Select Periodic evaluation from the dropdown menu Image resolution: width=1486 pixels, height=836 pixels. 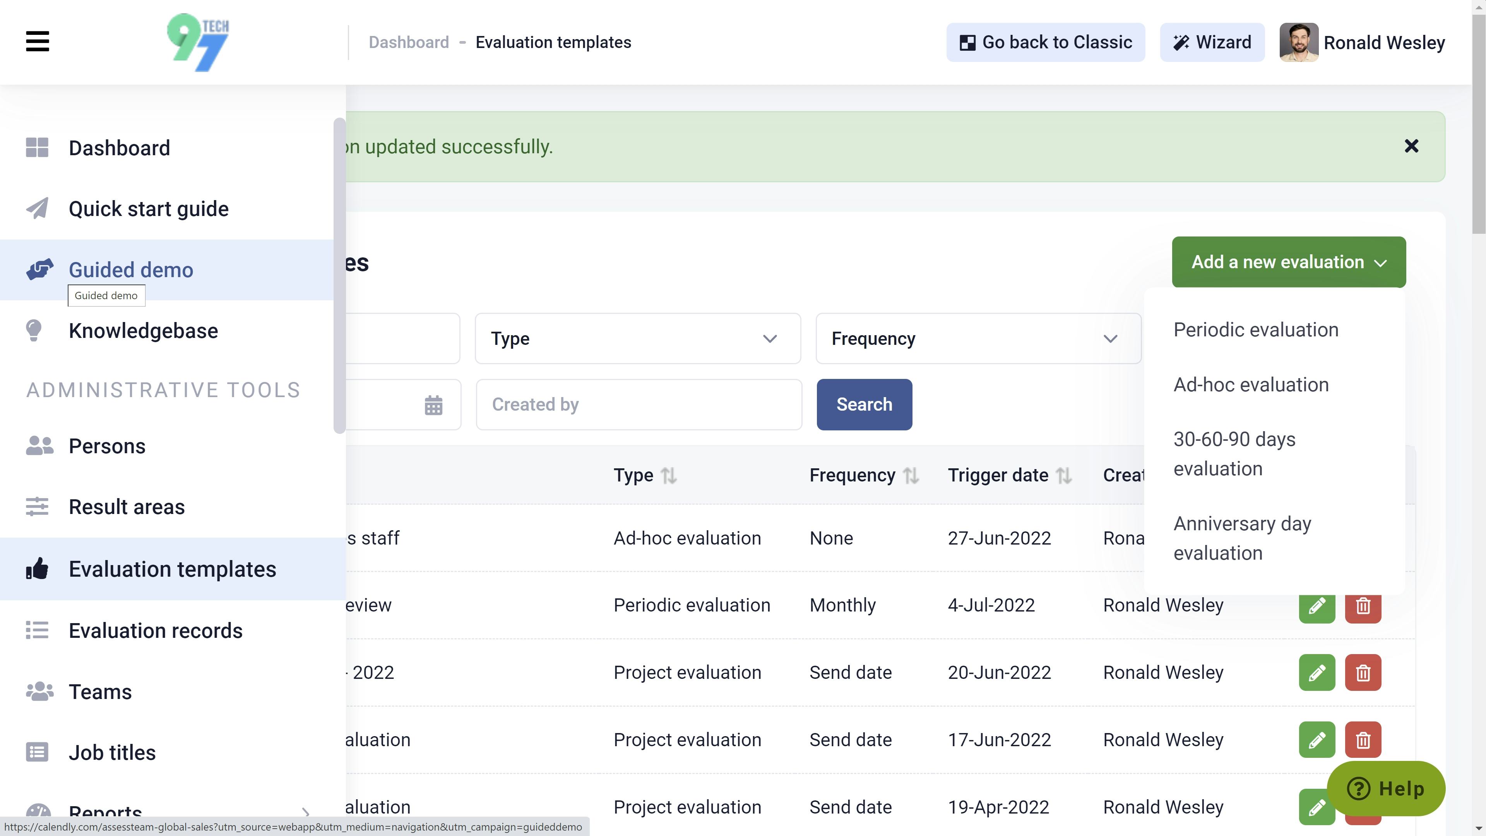point(1255,330)
